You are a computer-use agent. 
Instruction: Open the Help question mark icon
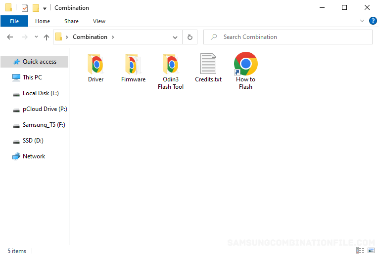(x=373, y=21)
